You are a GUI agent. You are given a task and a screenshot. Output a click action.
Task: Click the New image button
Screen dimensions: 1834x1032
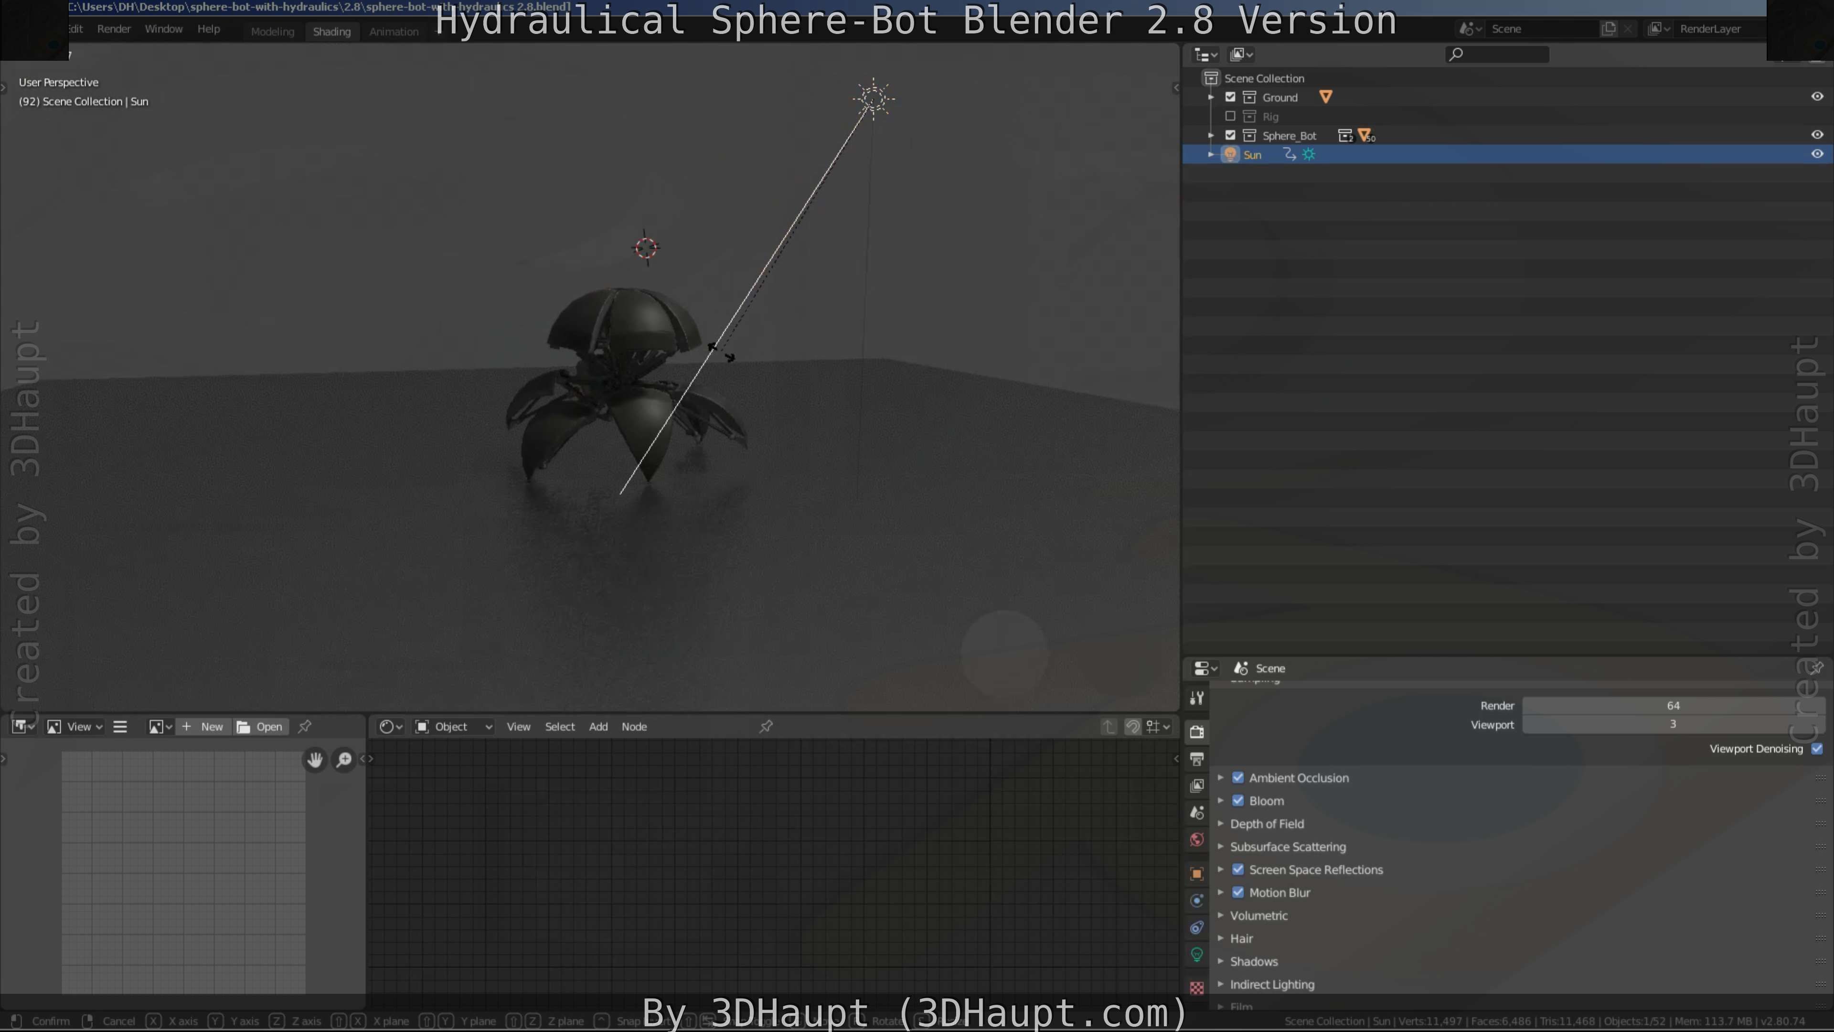203,726
